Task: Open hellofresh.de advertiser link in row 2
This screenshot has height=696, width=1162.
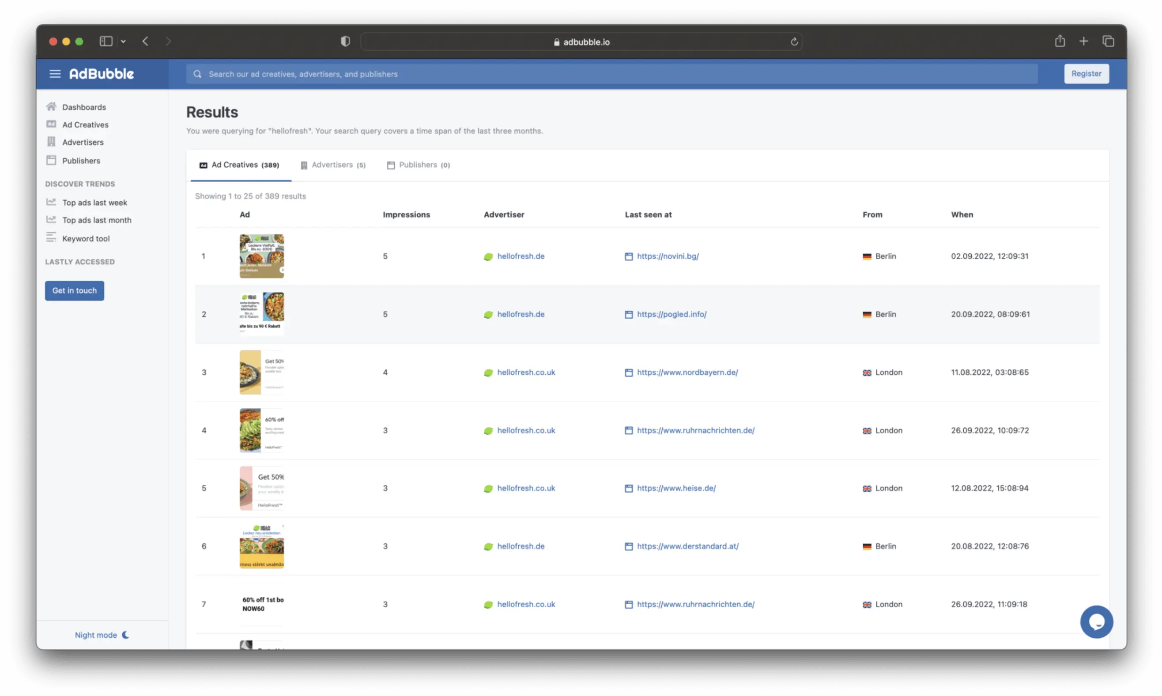Action: click(521, 314)
